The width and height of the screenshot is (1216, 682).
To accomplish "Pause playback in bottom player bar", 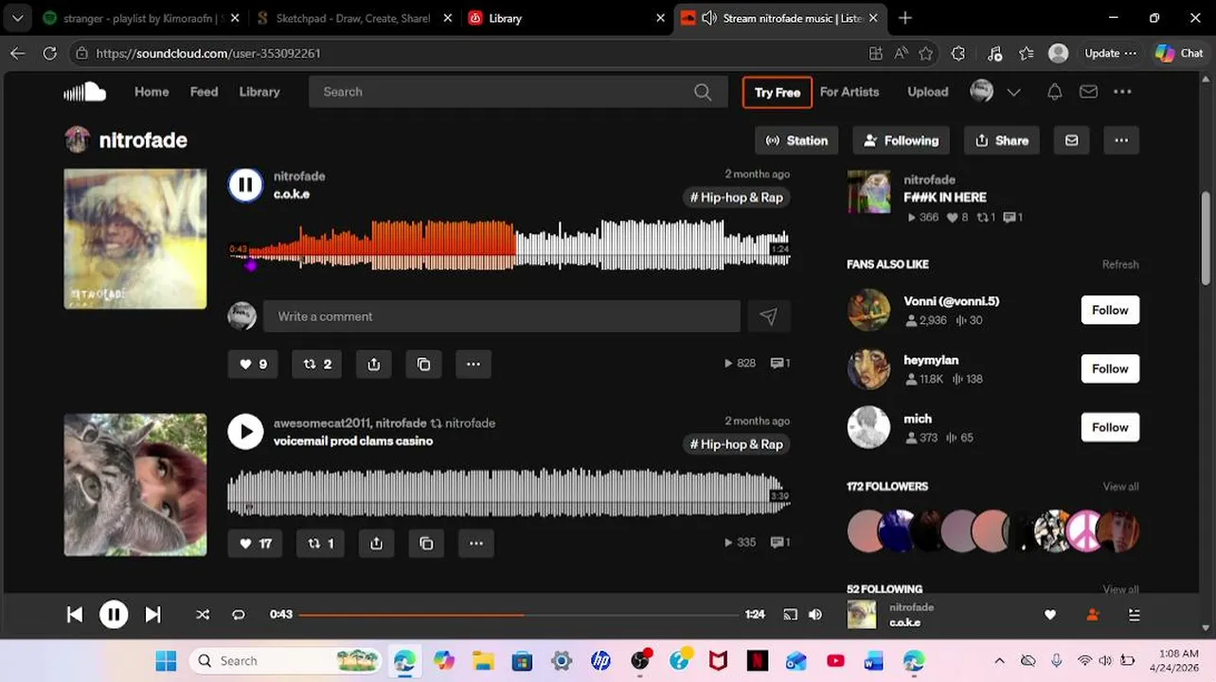I will tap(114, 615).
